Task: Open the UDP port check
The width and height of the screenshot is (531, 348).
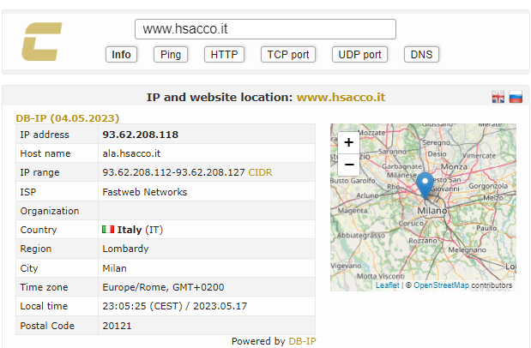Action: click(x=359, y=55)
